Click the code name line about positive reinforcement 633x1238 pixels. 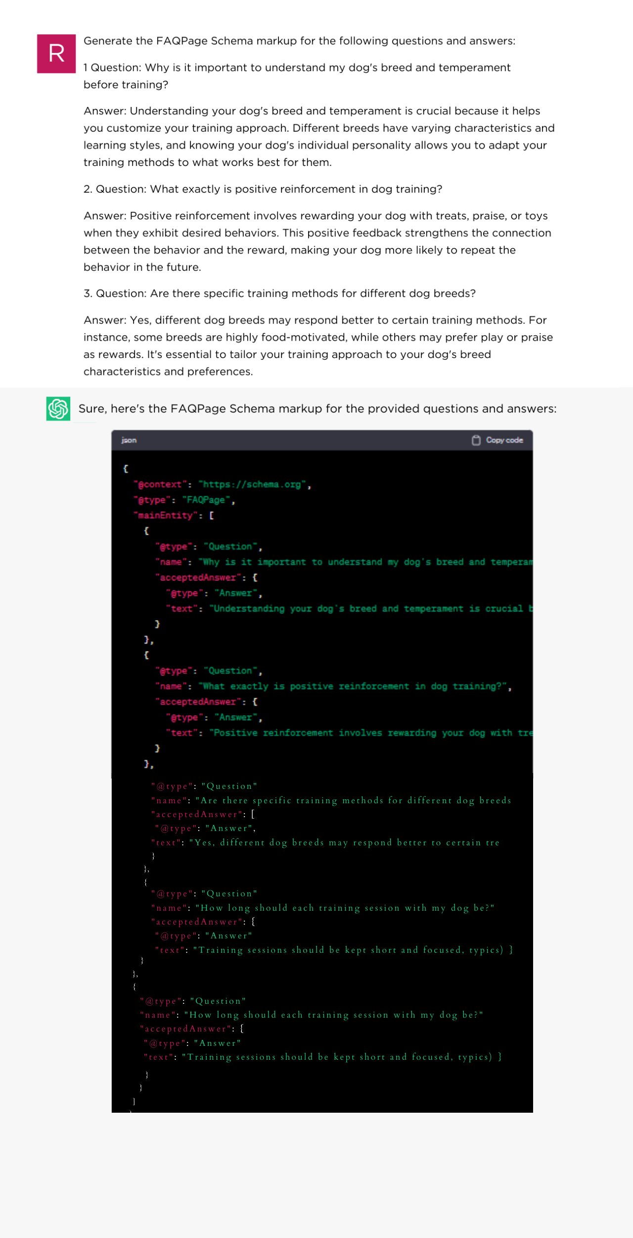click(x=333, y=686)
